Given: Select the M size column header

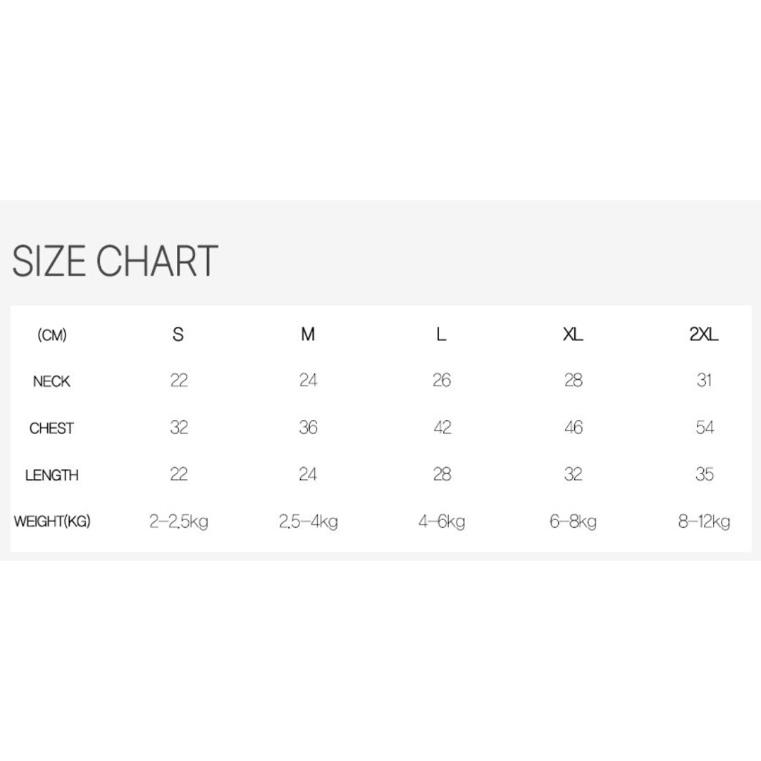Looking at the screenshot, I should point(308,335).
